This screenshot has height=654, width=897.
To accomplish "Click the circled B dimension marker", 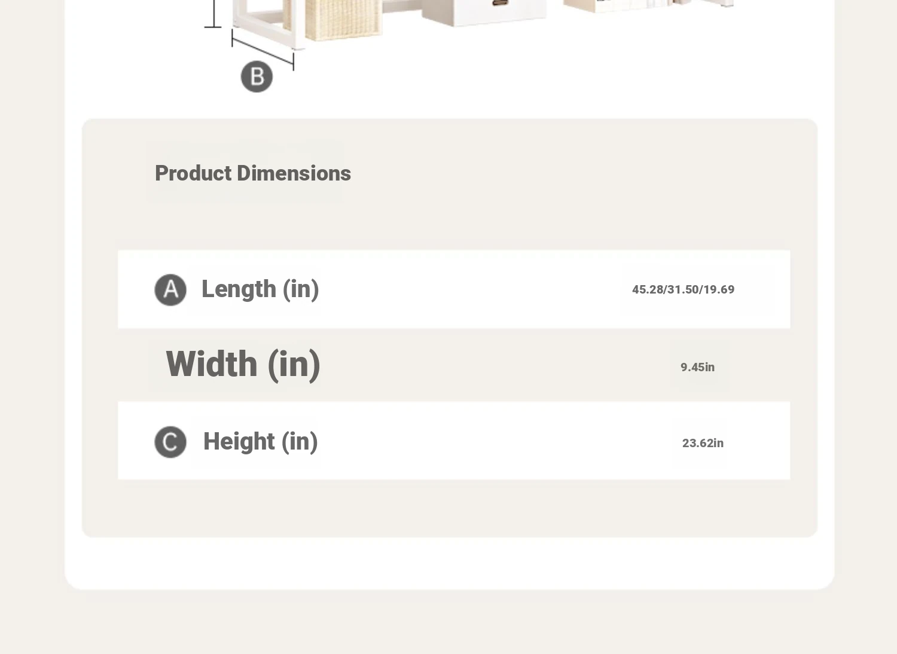I will coord(257,77).
